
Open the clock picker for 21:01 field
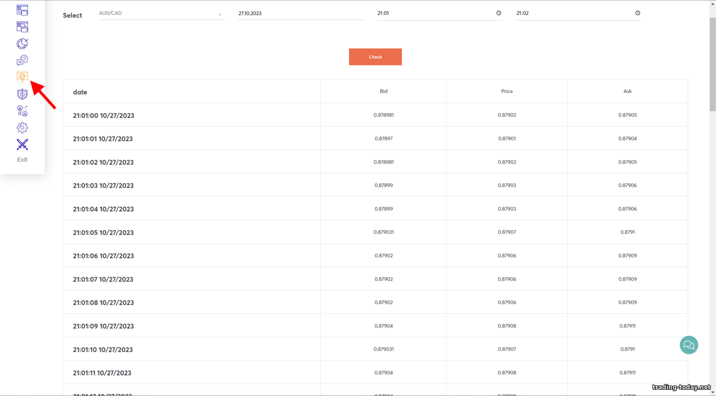tap(498, 13)
